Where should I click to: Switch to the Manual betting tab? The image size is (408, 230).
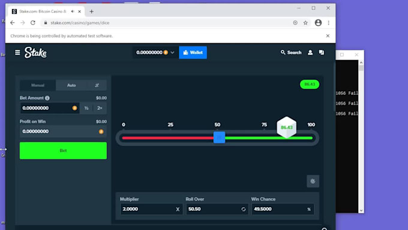[x=38, y=85]
